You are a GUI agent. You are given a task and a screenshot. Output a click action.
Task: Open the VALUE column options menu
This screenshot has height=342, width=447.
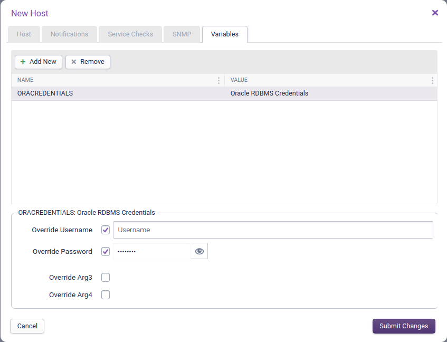click(432, 80)
